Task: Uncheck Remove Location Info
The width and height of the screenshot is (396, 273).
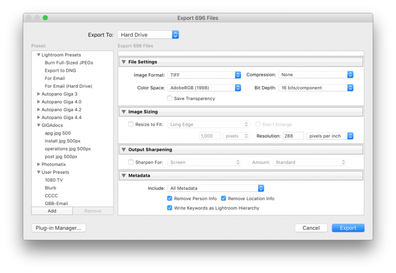Action: pos(224,199)
